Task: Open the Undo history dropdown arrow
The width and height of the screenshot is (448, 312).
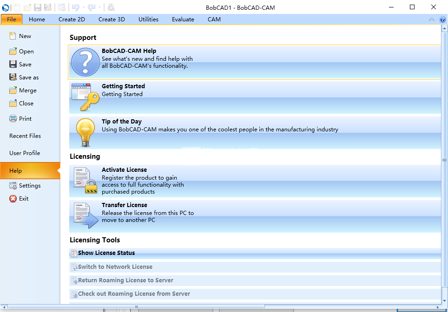Action: 84,7
